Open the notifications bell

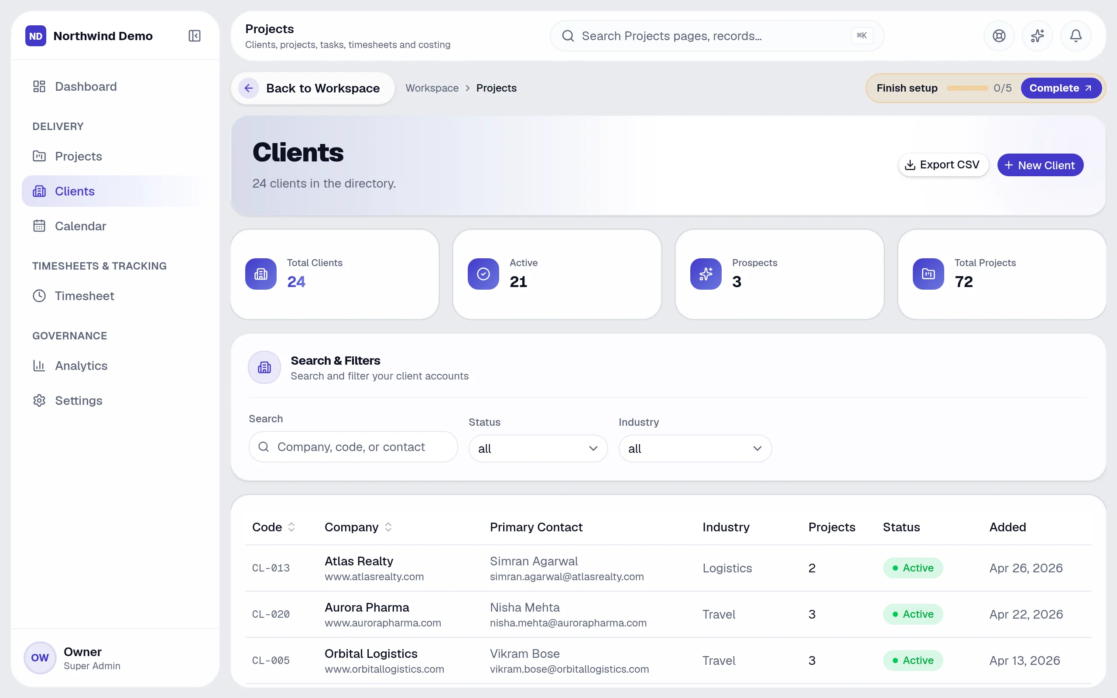pos(1076,35)
